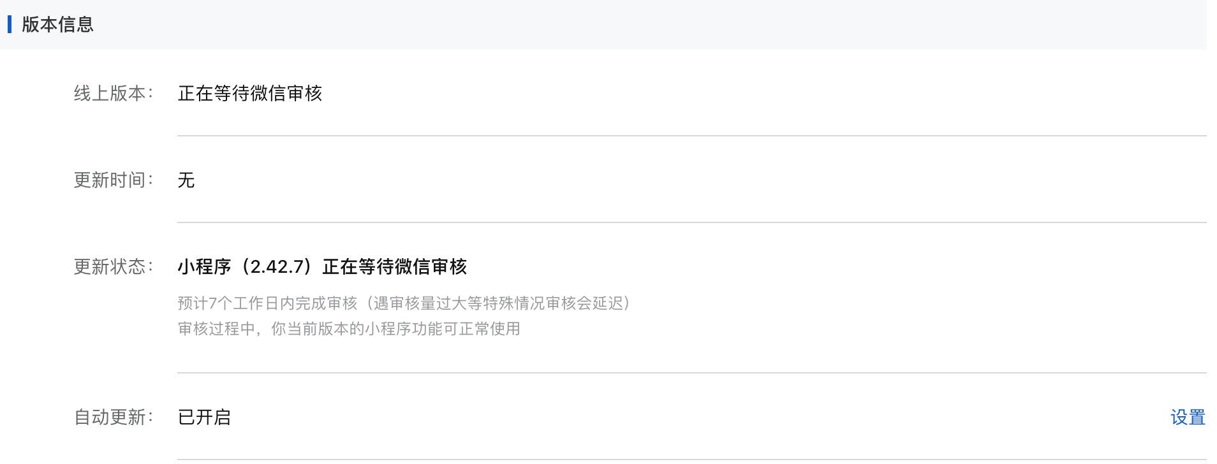Screen dimensions: 1217x464
Task: Click the 无 value for 更新时间
Action: click(186, 180)
